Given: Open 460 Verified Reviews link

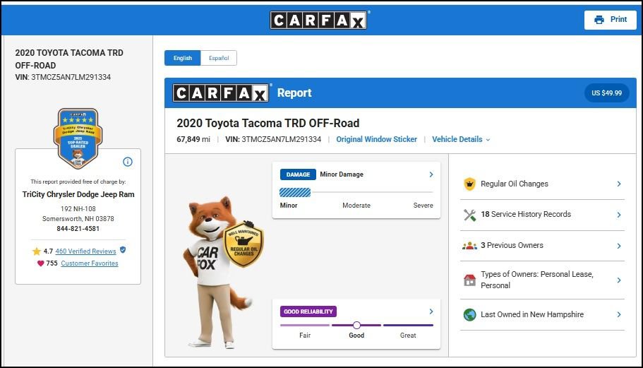Looking at the screenshot, I should [x=85, y=251].
